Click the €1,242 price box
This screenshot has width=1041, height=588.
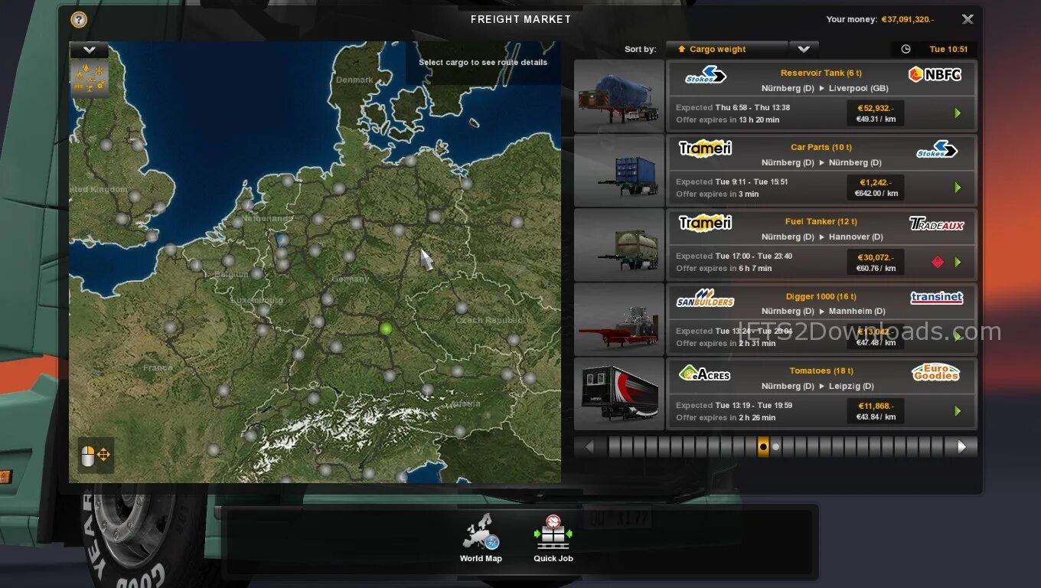pyautogui.click(x=876, y=188)
